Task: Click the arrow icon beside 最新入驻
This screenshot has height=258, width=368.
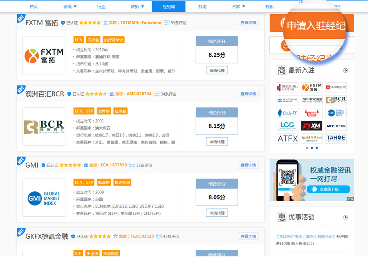Action: coord(346,70)
